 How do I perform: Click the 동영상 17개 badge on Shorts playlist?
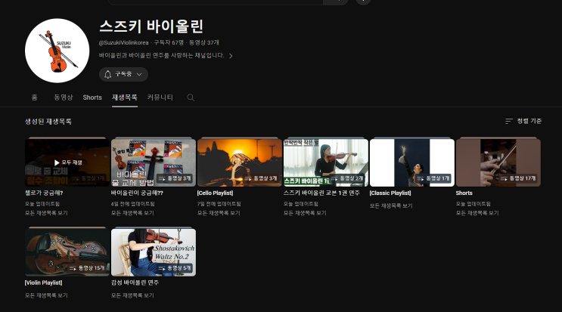tap(518, 178)
